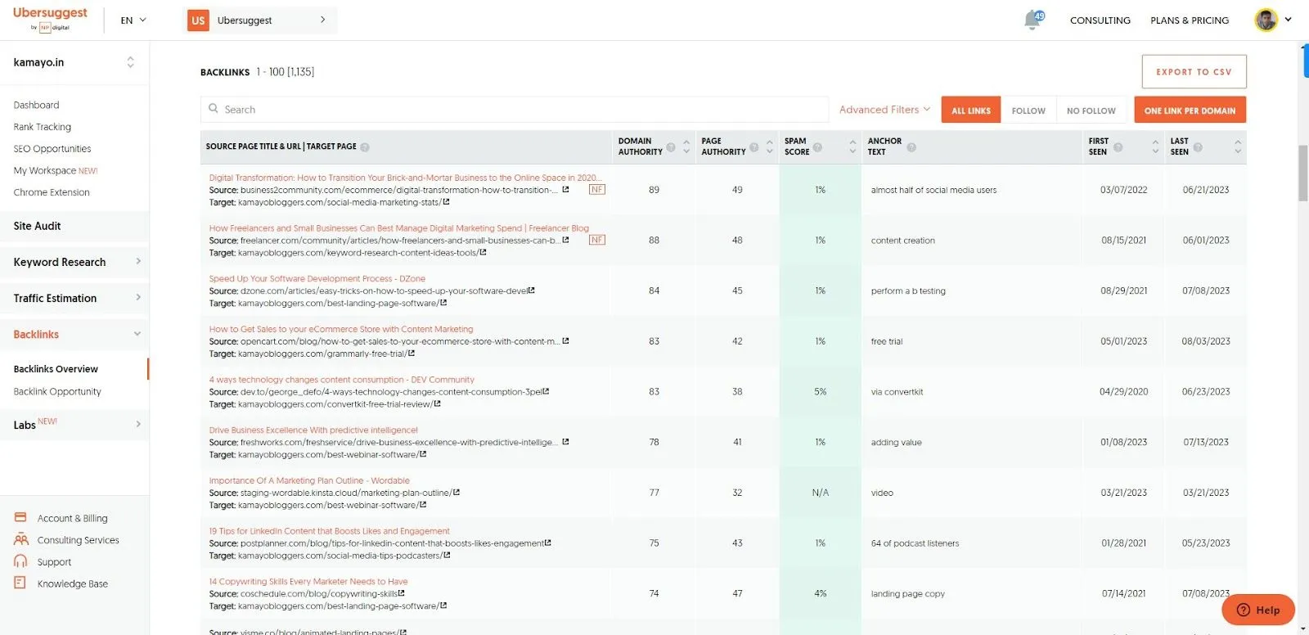Select Backlinks Overview in sidebar
The image size is (1309, 635).
[56, 369]
